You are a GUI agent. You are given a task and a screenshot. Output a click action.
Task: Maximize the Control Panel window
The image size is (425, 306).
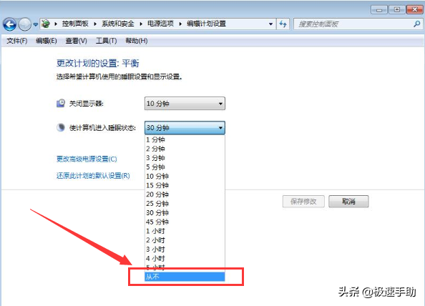coord(397,10)
